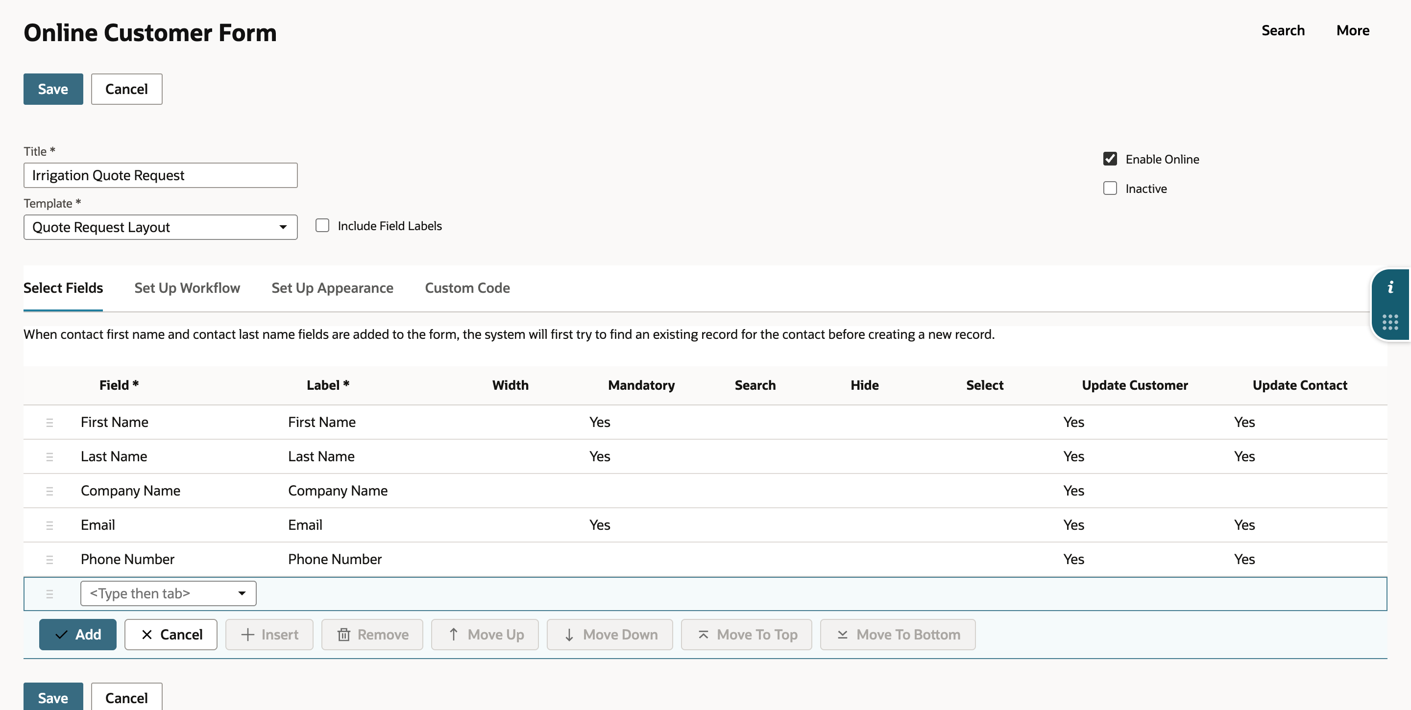Click the Insert button
The height and width of the screenshot is (710, 1411).
click(269, 635)
